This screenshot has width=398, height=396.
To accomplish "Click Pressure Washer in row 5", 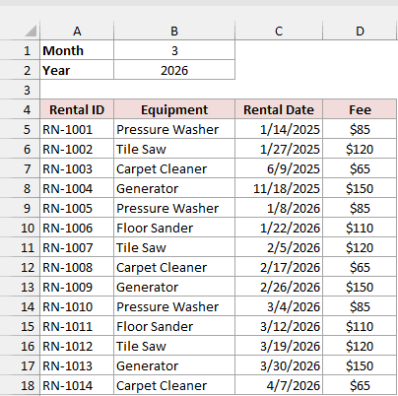I will pos(174,129).
